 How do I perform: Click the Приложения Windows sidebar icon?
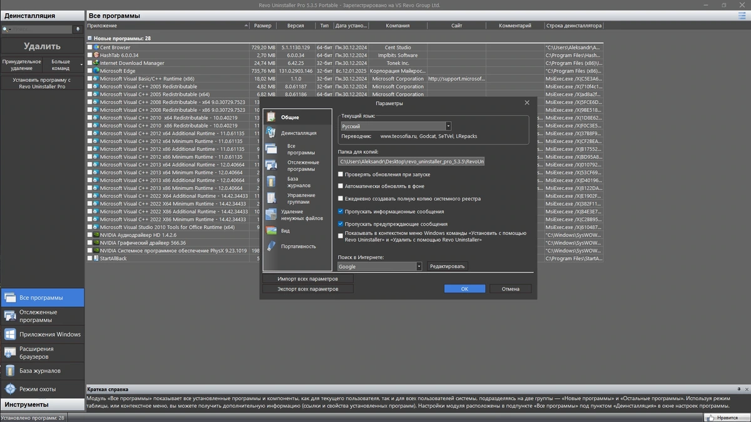pyautogui.click(x=10, y=334)
